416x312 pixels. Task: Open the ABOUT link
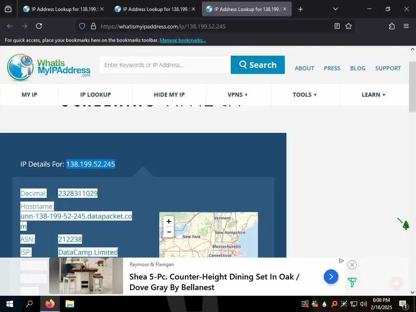(304, 68)
